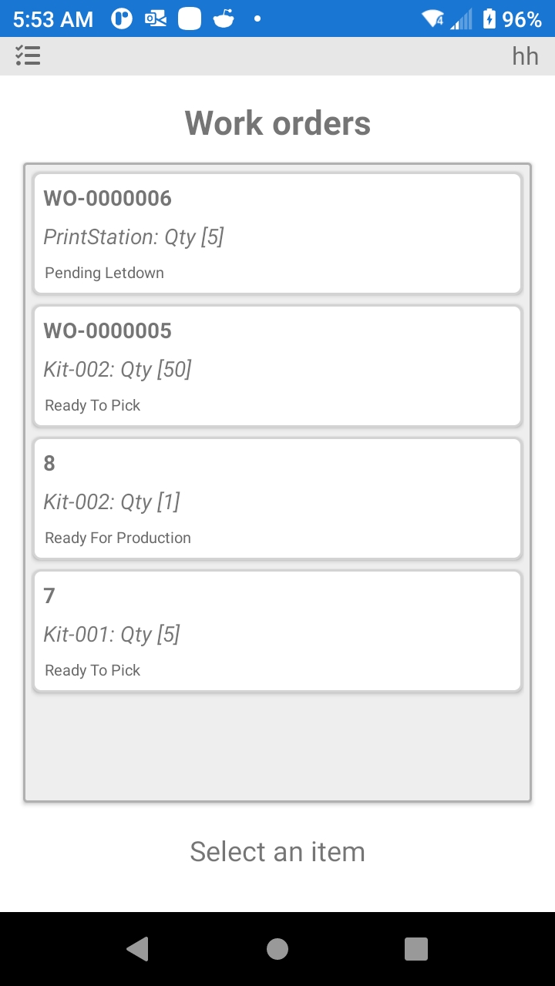
Task: Tap the white square notification icon
Action: (x=190, y=18)
